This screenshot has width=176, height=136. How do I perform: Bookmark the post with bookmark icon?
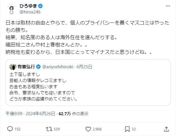point(128,129)
